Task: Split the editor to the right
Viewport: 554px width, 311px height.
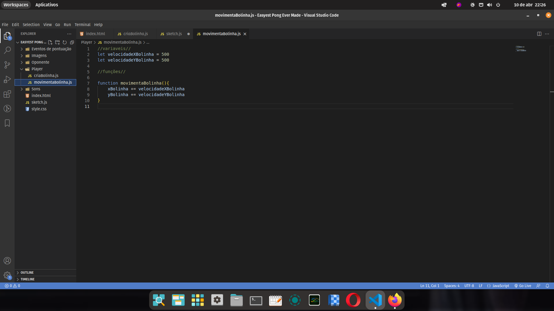Action: pos(539,34)
